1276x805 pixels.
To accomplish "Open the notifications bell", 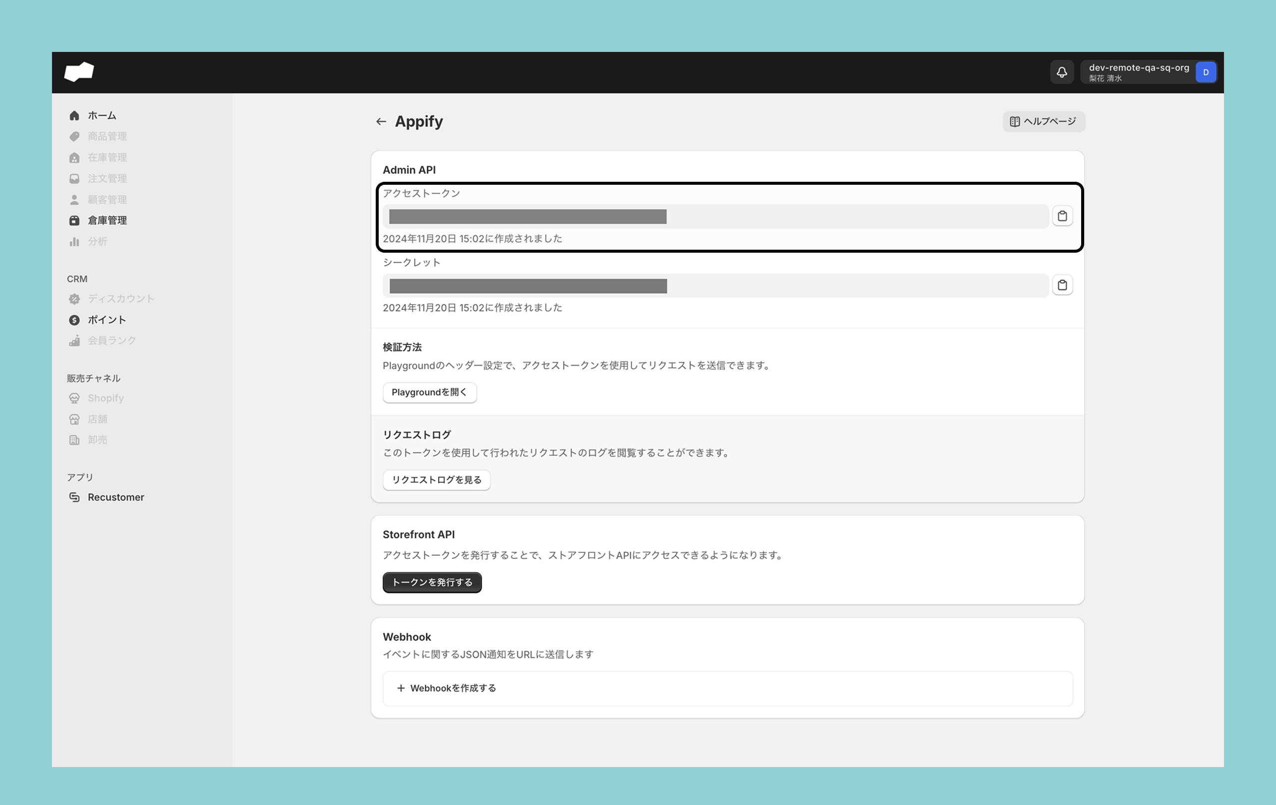I will tap(1061, 72).
